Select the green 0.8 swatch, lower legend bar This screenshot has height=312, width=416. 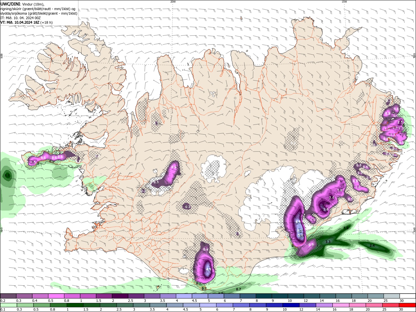pos(58,305)
